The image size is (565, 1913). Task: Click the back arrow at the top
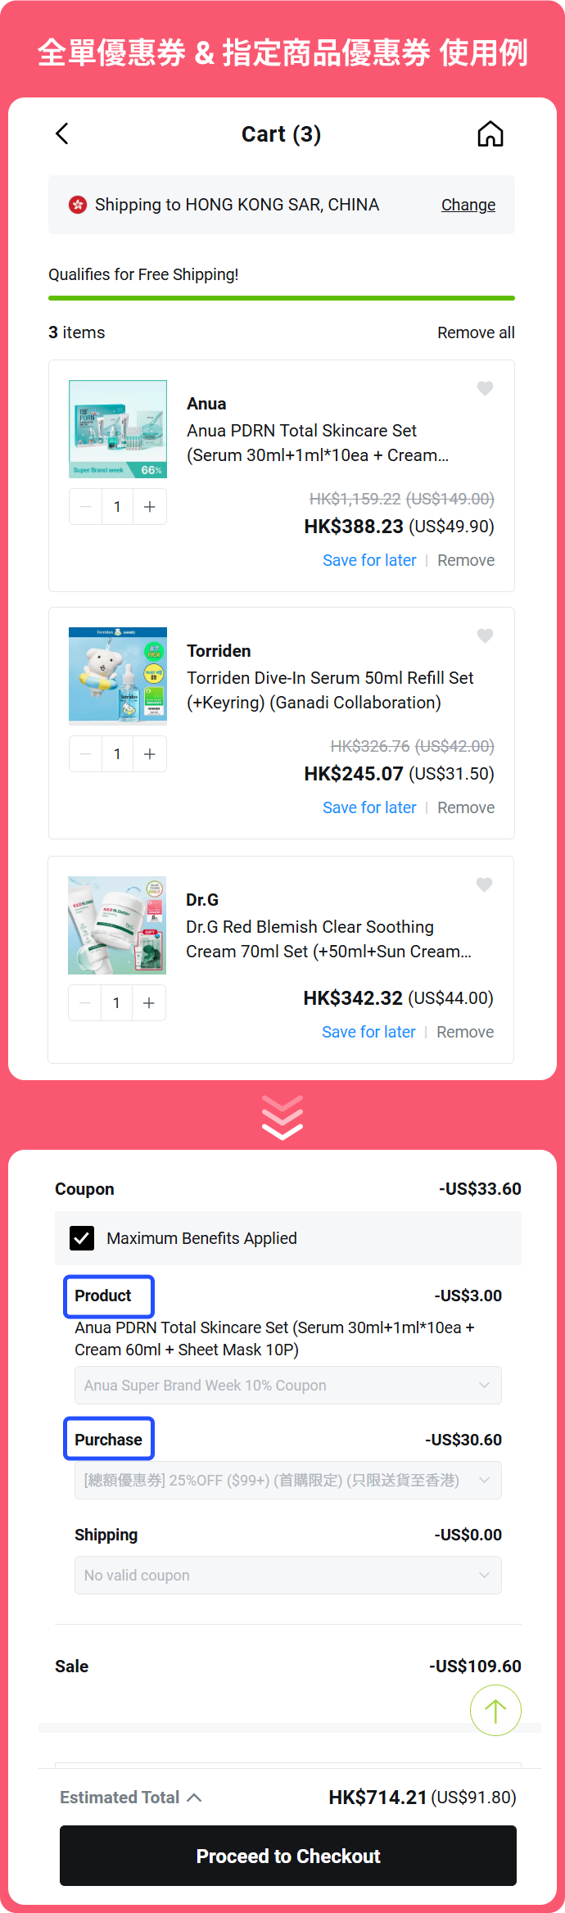(x=61, y=133)
